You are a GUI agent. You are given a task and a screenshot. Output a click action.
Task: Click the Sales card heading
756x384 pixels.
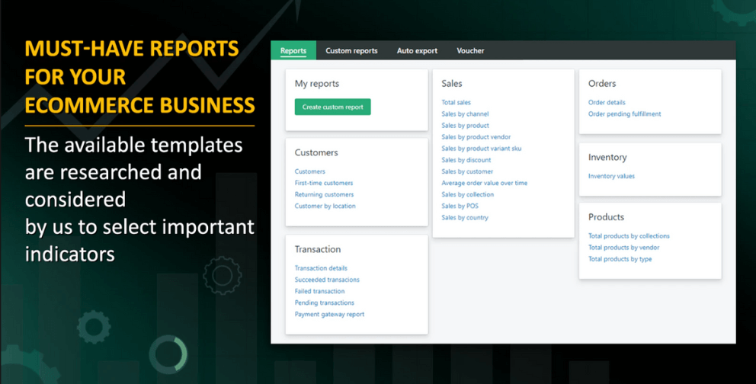(452, 84)
